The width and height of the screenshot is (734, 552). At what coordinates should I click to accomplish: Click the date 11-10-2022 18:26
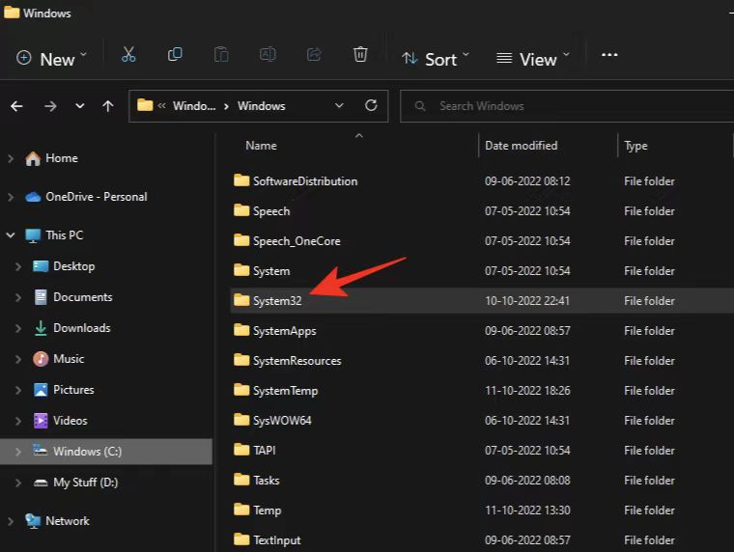pyautogui.click(x=527, y=391)
